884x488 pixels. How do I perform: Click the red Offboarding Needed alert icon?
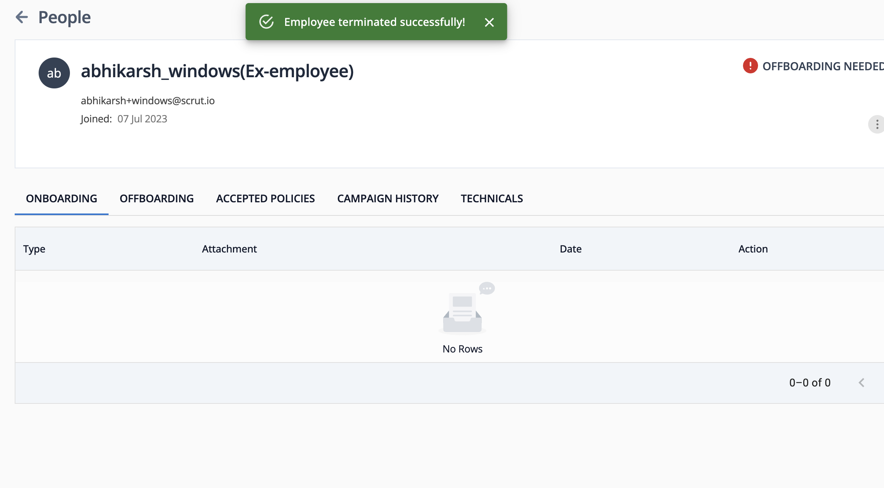tap(750, 66)
